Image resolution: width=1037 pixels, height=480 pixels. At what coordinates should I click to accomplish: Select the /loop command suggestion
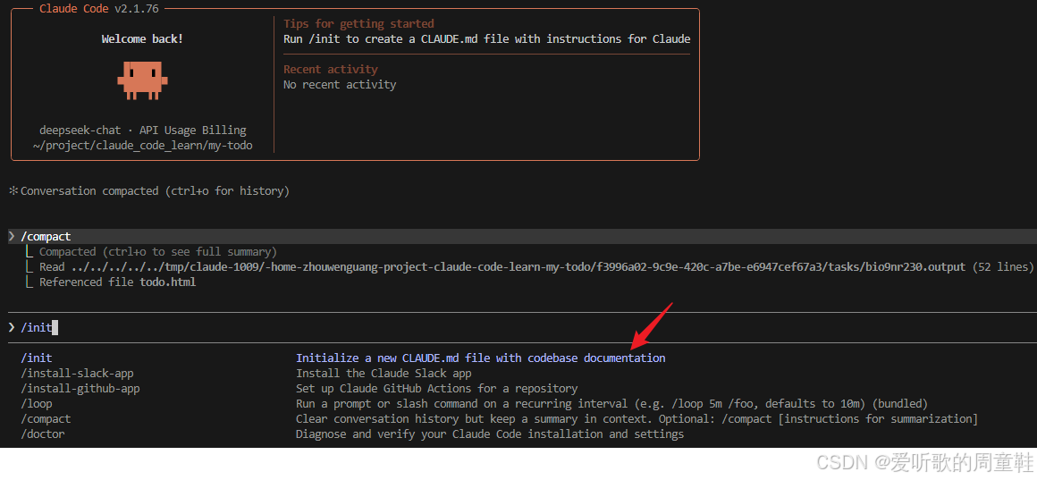37,403
